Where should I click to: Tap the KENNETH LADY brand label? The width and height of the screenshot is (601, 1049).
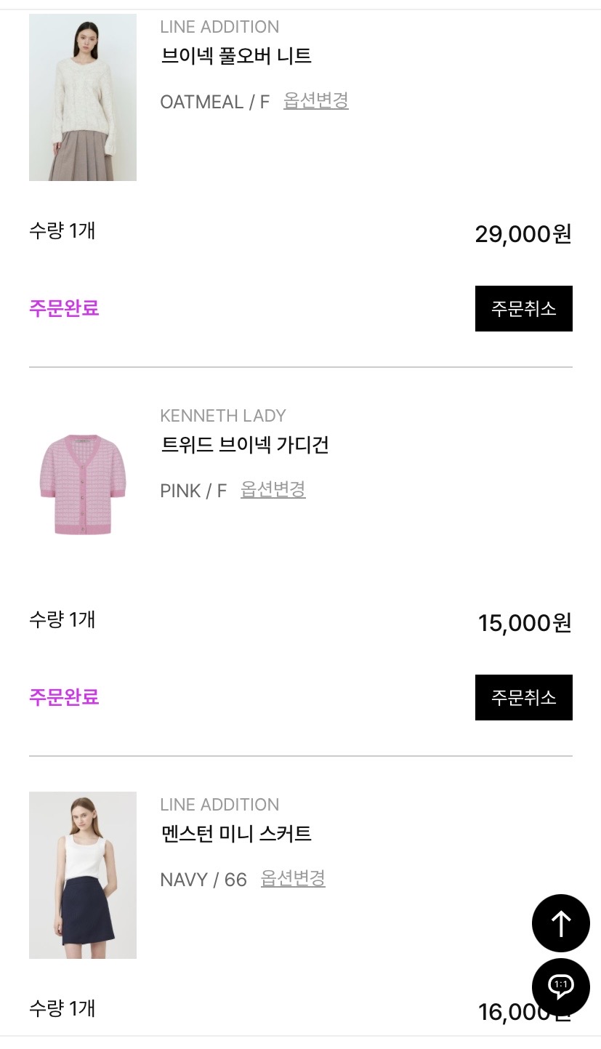tap(223, 416)
